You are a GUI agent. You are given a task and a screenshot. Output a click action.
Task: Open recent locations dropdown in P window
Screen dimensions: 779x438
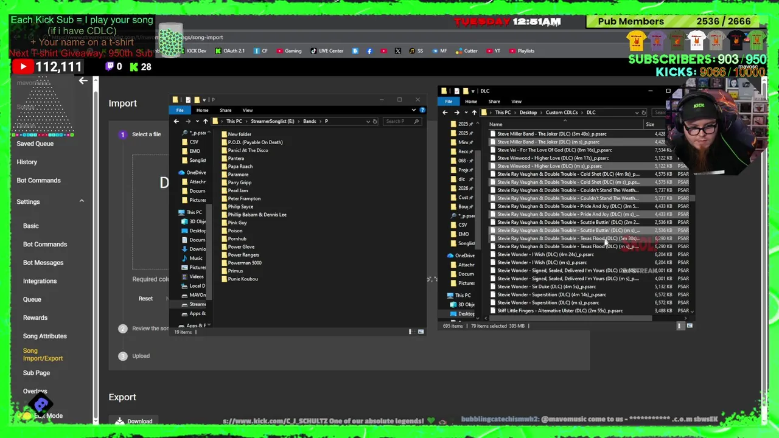pos(197,121)
